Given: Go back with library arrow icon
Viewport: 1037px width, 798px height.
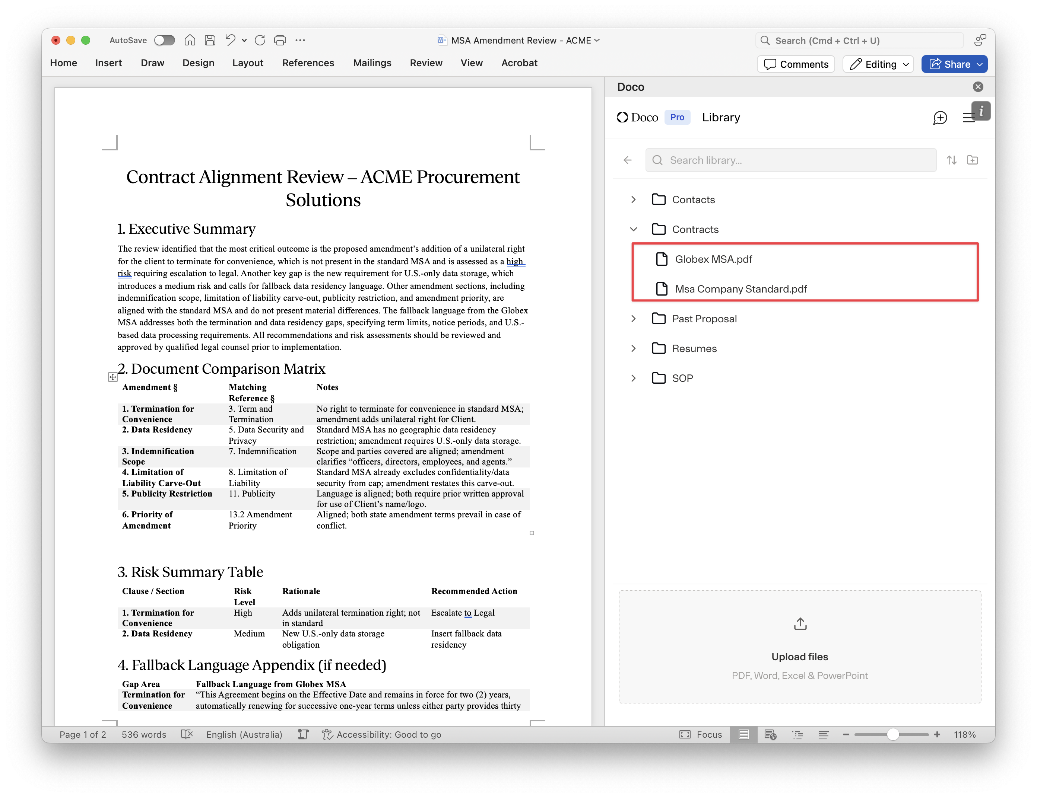Looking at the screenshot, I should tap(628, 160).
